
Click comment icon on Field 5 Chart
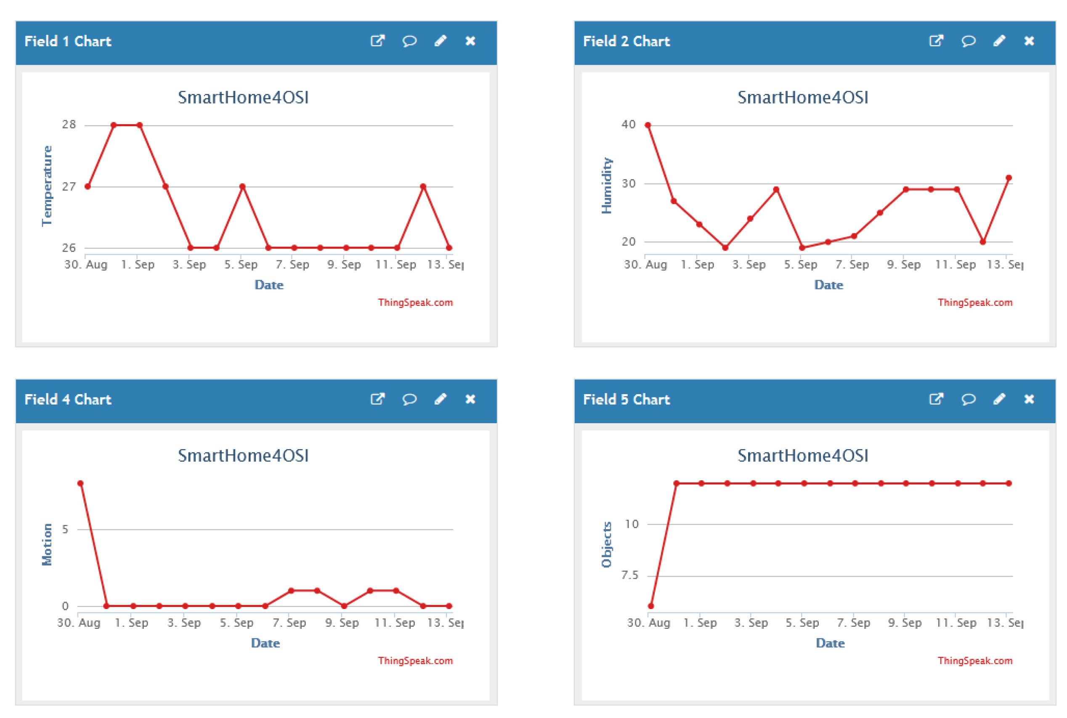[968, 399]
